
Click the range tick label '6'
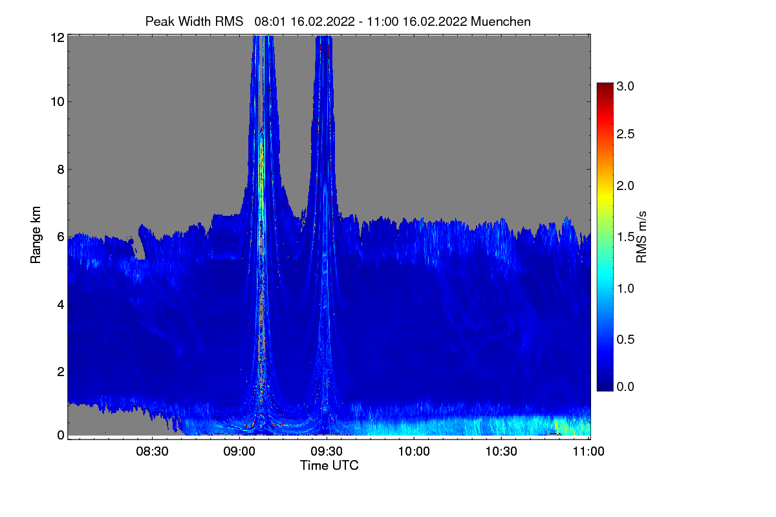click(60, 237)
